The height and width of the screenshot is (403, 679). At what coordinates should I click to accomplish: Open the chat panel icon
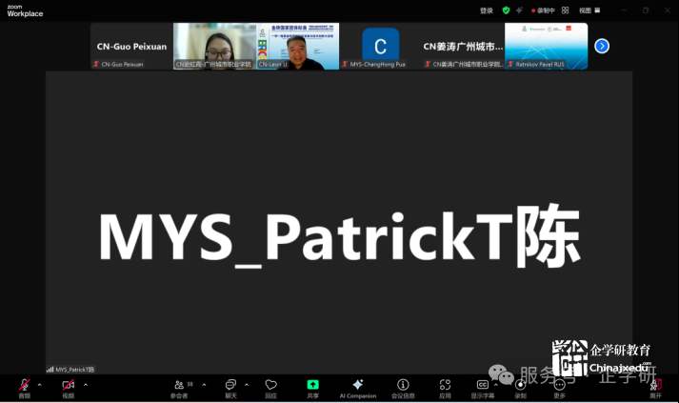coord(230,385)
